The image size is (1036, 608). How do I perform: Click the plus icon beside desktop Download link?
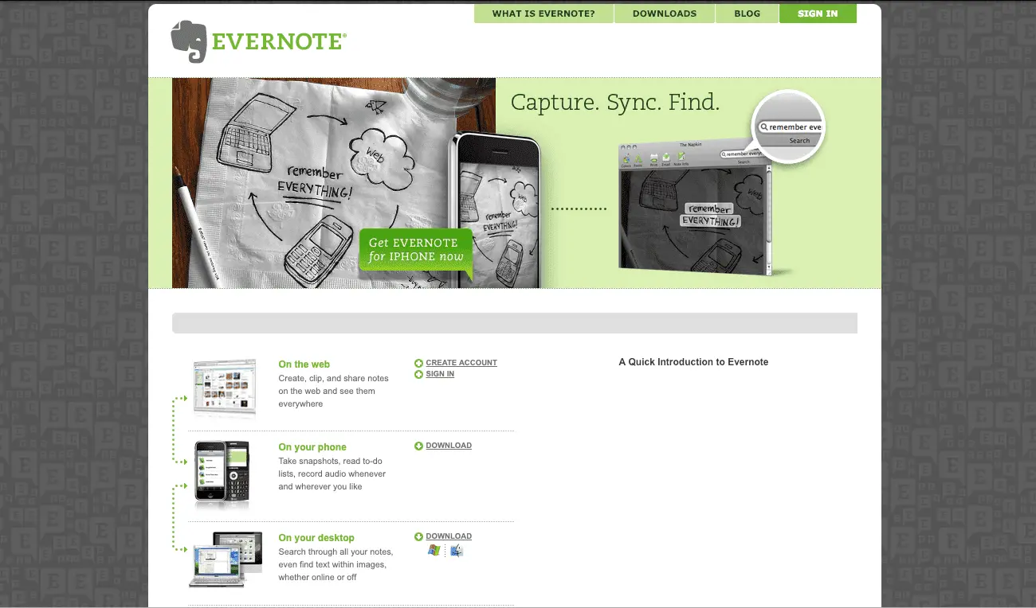418,536
